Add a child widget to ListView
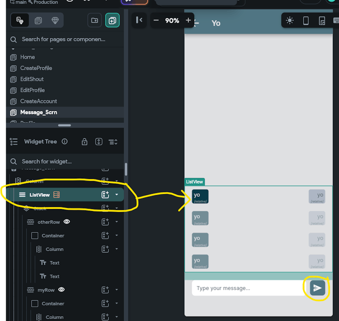 point(105,194)
